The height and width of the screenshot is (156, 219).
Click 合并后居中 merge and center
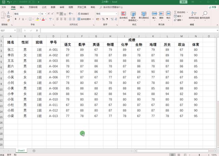coord(85,19)
